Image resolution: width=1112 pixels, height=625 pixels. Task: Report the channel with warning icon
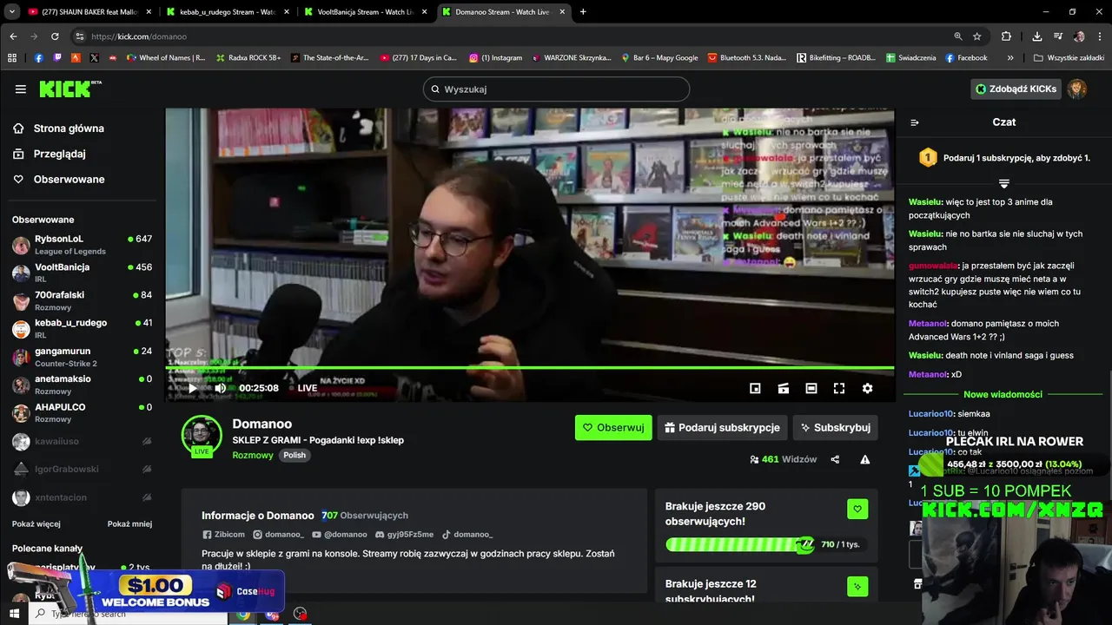pos(864,459)
